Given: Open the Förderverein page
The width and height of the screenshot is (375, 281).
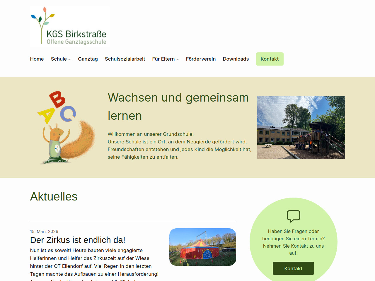Looking at the screenshot, I should point(201,59).
